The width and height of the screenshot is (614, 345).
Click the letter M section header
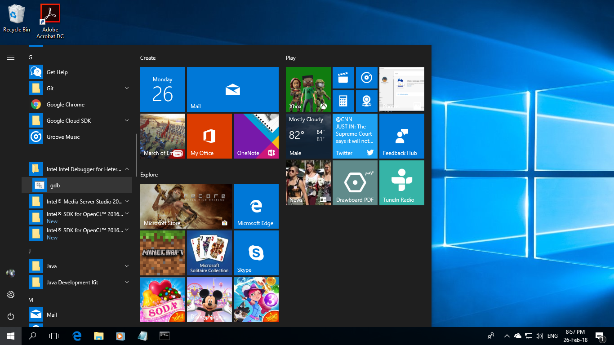tap(31, 300)
